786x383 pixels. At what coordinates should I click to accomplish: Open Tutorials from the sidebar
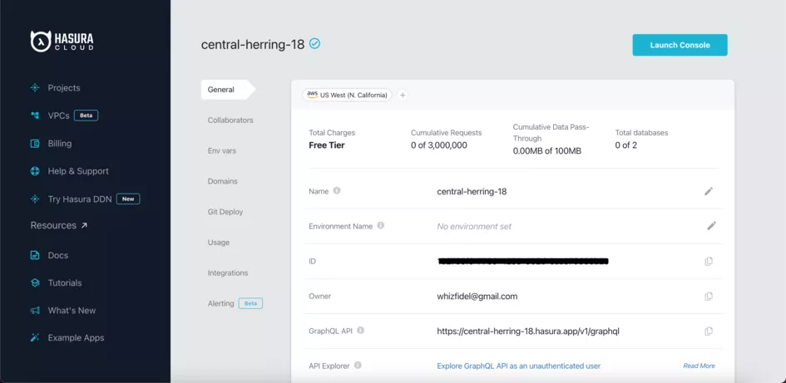coord(65,282)
